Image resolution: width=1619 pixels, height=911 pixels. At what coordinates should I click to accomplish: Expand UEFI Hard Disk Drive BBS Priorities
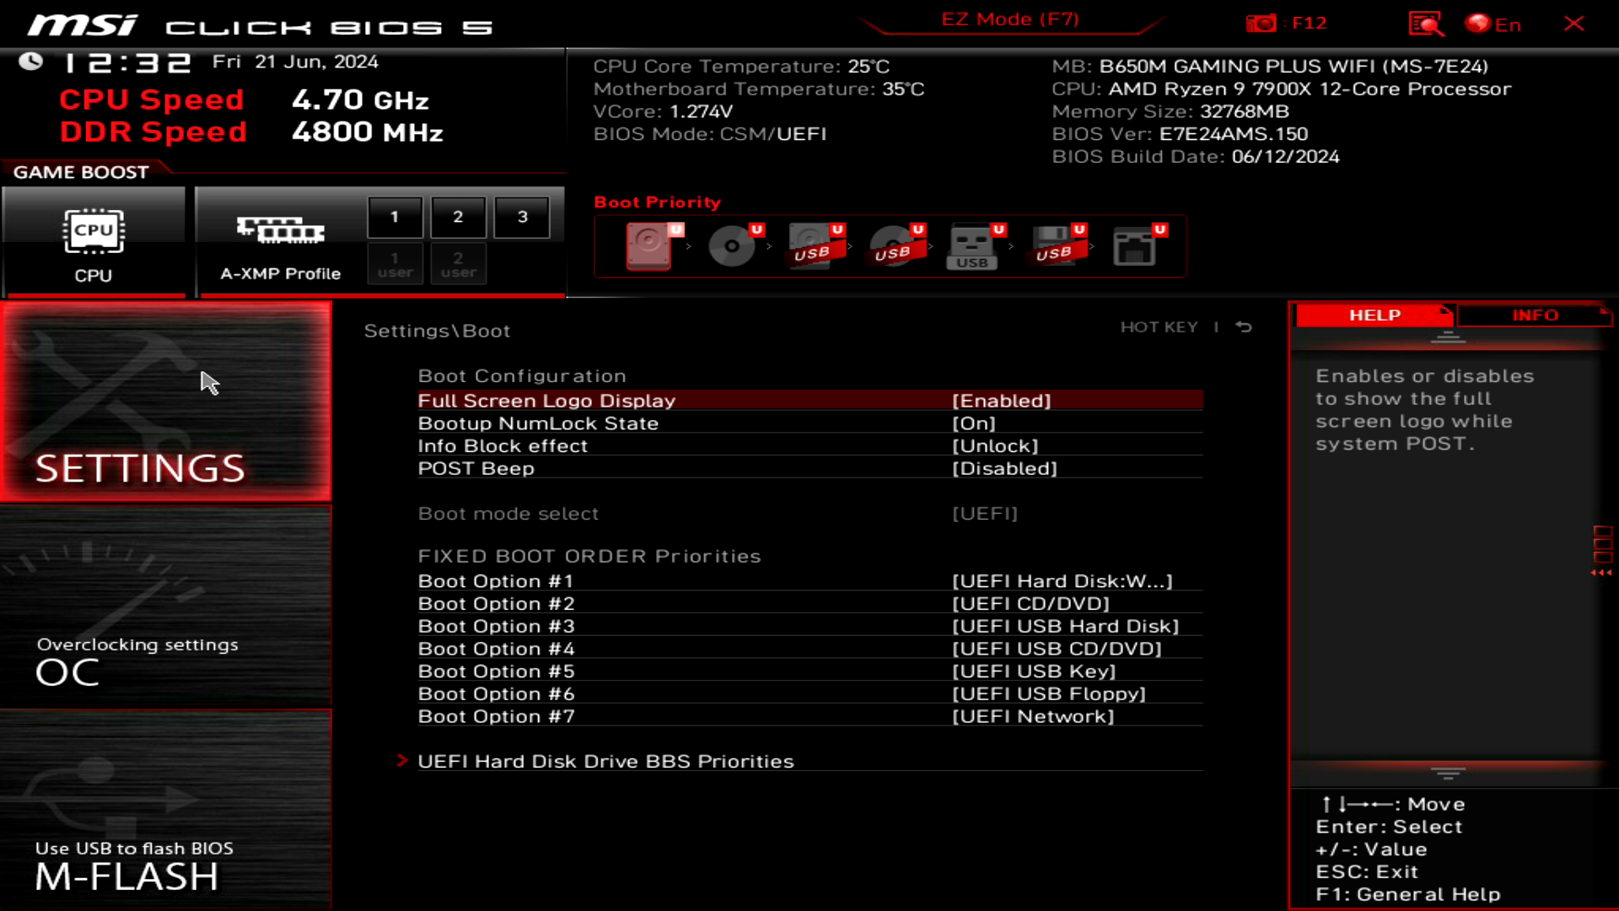605,760
